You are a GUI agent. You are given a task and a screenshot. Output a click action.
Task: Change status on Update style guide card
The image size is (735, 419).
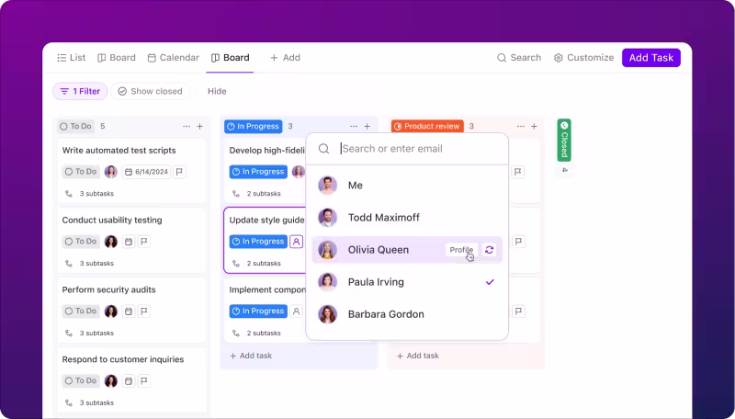tap(258, 242)
